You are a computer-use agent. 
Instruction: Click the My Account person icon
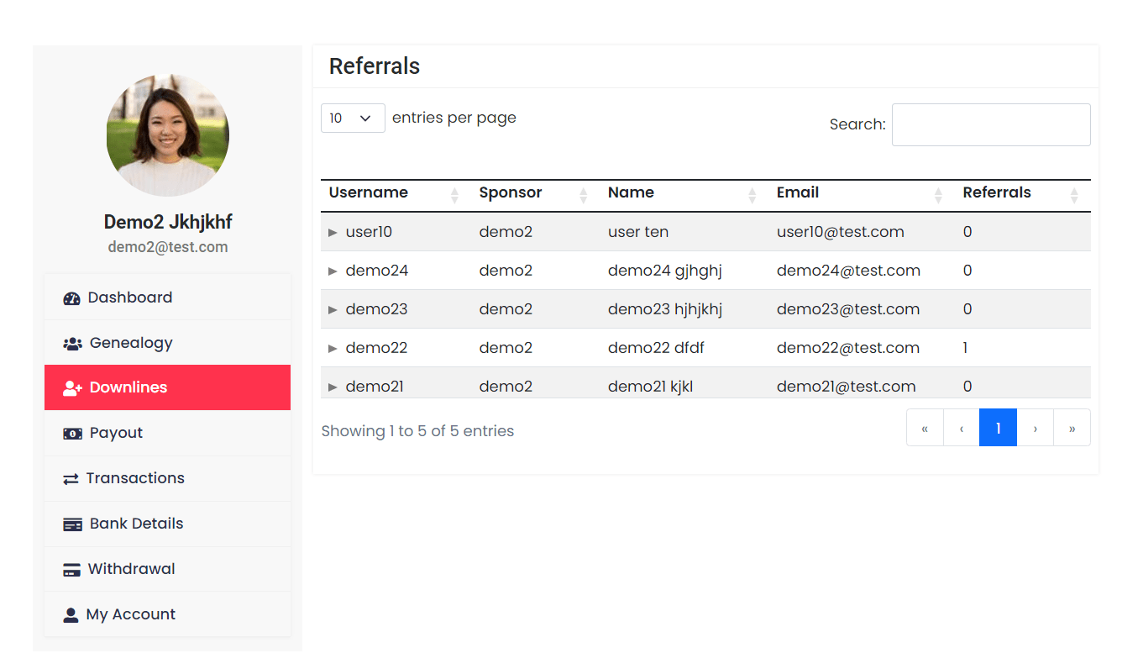(x=71, y=615)
